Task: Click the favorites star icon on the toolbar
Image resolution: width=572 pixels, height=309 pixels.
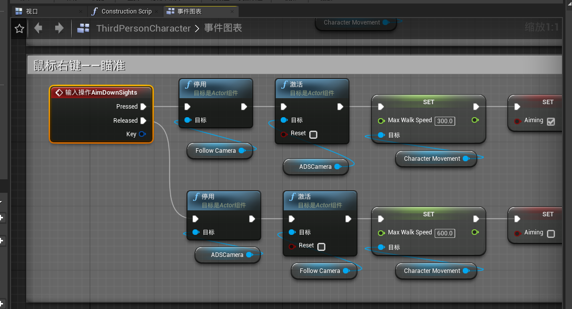Action: (x=19, y=29)
